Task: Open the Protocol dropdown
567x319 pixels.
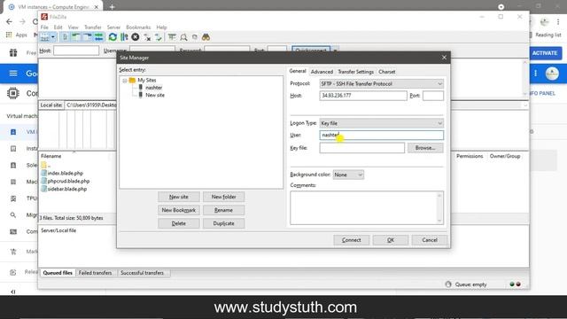Action: click(381, 83)
